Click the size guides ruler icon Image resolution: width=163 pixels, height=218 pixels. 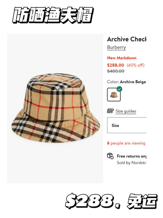coord(110,111)
